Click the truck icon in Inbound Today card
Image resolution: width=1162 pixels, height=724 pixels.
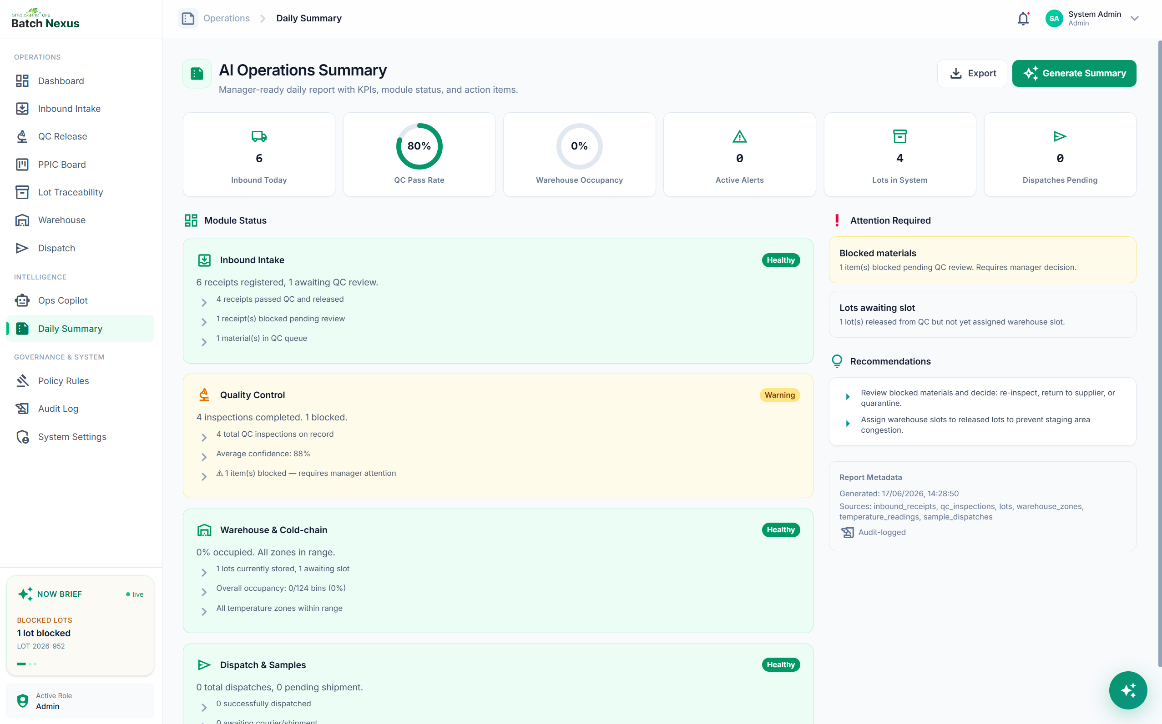pyautogui.click(x=259, y=136)
